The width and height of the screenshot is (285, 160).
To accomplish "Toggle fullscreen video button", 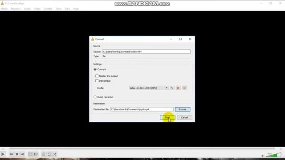I will click(30, 154).
